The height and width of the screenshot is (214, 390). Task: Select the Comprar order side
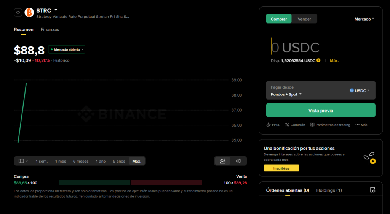[279, 19]
